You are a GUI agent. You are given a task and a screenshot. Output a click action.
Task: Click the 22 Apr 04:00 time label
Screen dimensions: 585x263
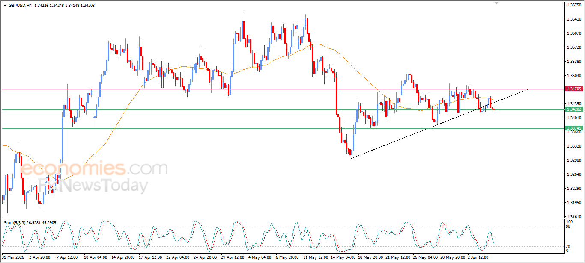pyautogui.click(x=178, y=258)
